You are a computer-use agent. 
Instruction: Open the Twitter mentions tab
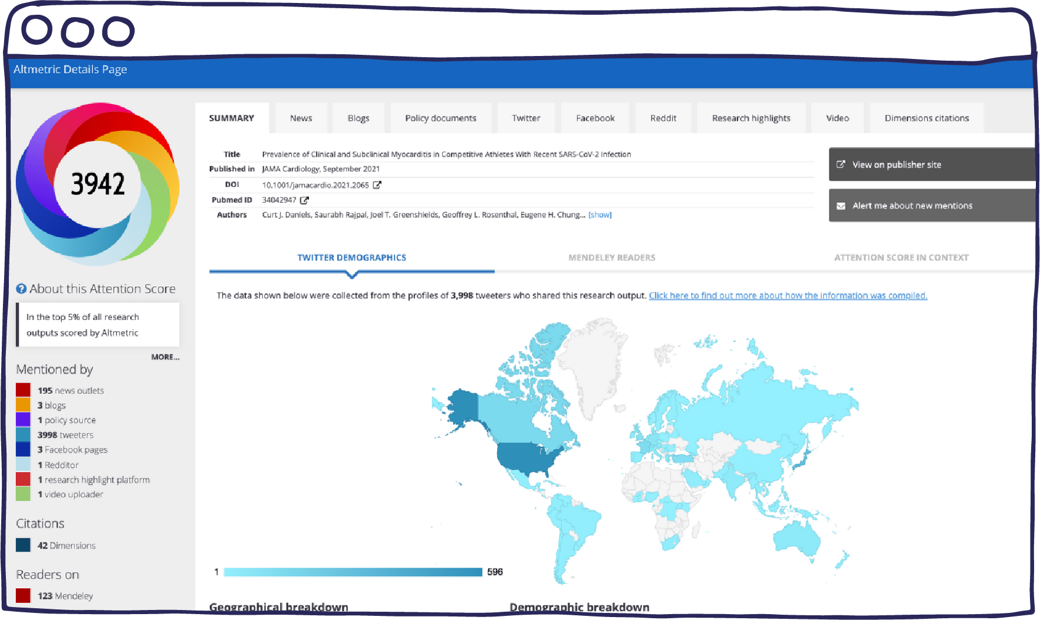[526, 118]
